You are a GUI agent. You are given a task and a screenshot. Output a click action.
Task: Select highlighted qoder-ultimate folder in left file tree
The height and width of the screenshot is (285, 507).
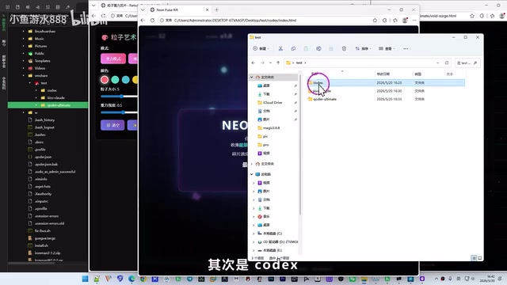pyautogui.click(x=48, y=105)
